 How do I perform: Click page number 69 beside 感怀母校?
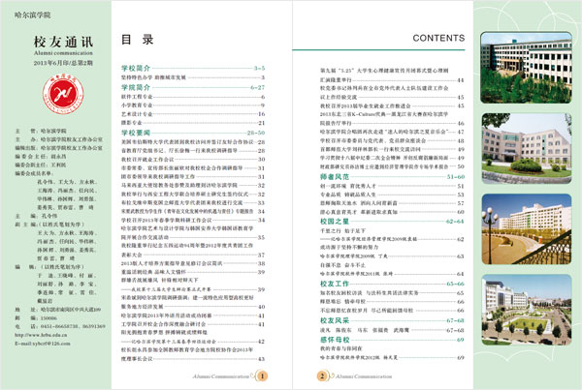pyautogui.click(x=461, y=340)
